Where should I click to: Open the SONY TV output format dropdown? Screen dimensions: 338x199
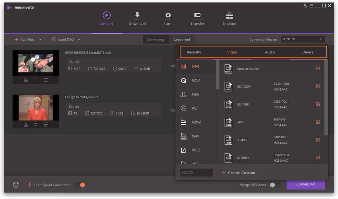tap(303, 39)
